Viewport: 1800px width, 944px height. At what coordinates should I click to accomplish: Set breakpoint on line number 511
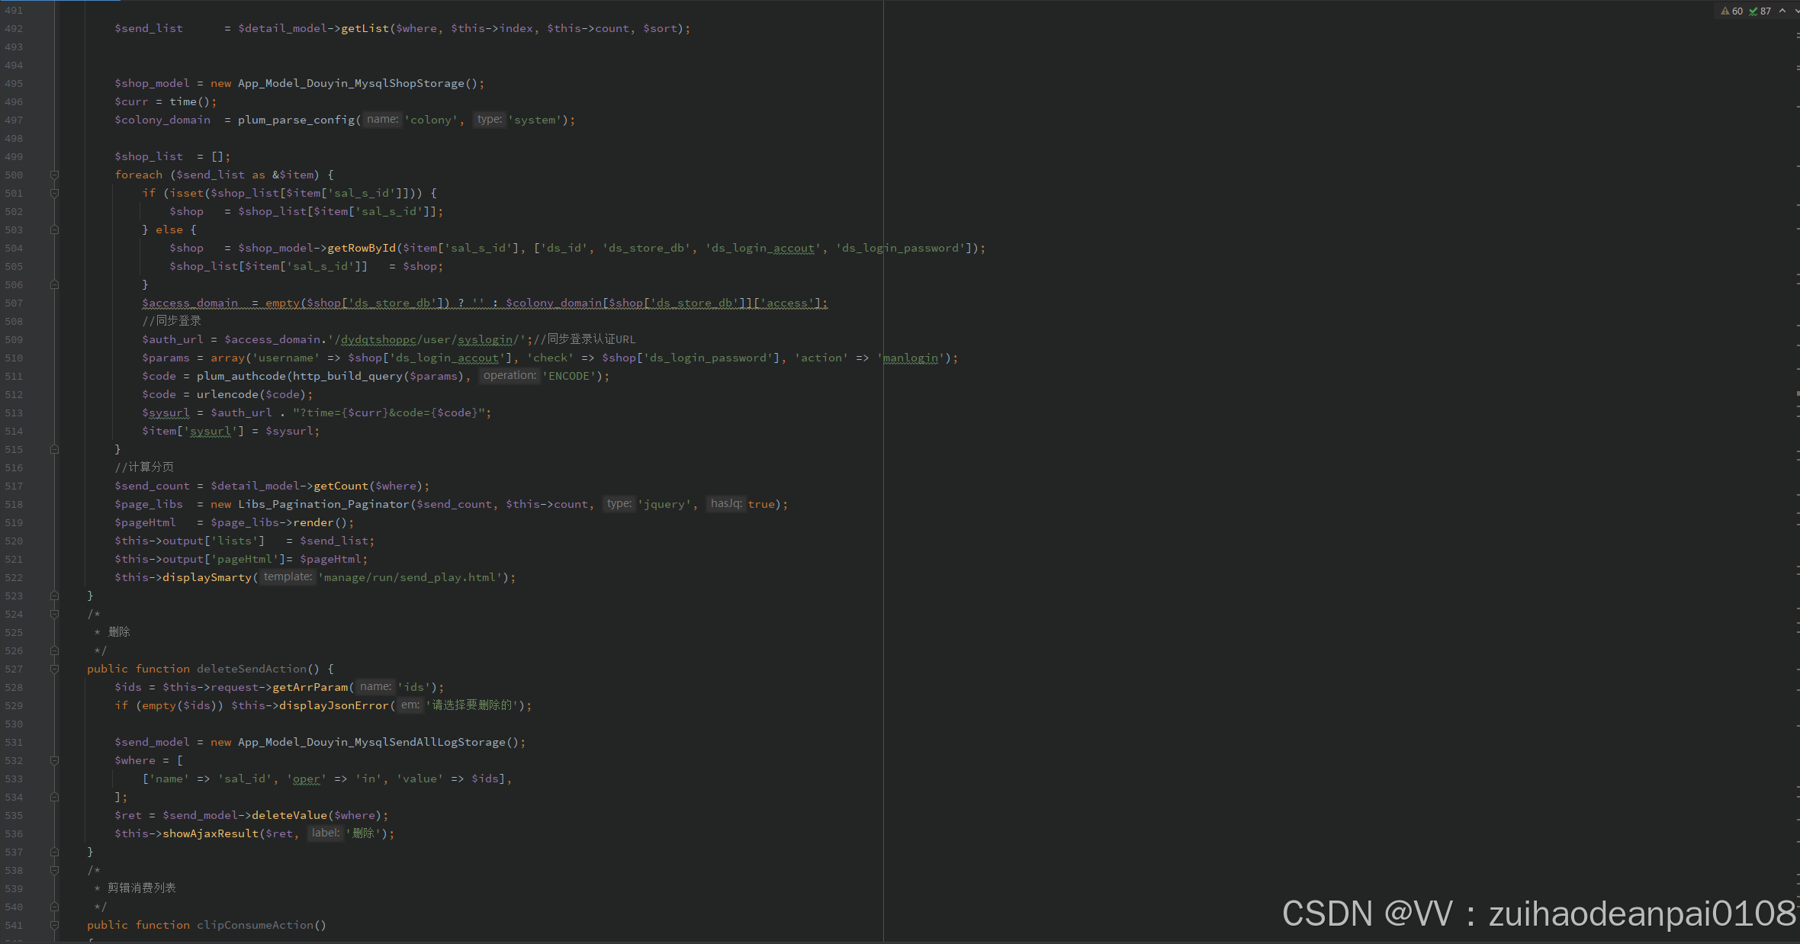pos(14,376)
